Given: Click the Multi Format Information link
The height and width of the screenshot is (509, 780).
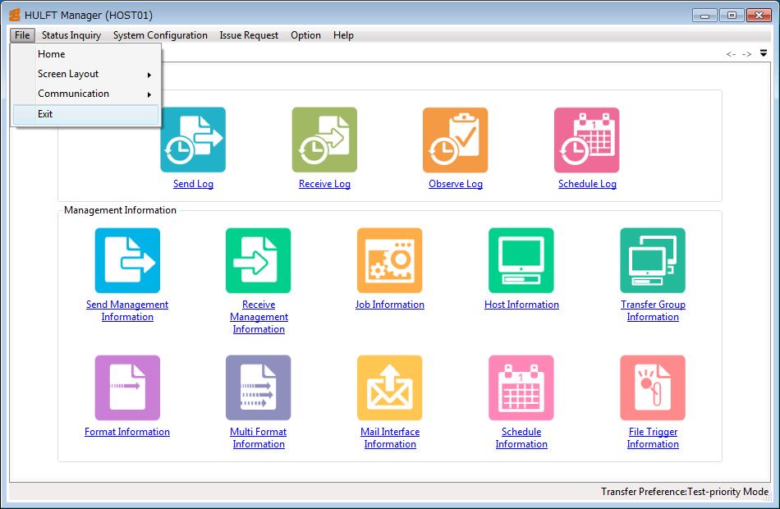Looking at the screenshot, I should click(258, 438).
